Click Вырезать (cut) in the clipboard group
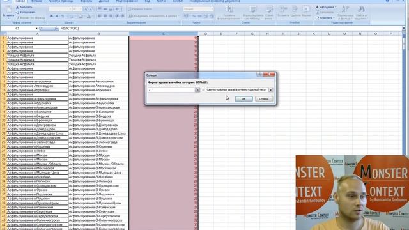Image resolution: width=409 pixels, height=230 pixels. coord(24,7)
